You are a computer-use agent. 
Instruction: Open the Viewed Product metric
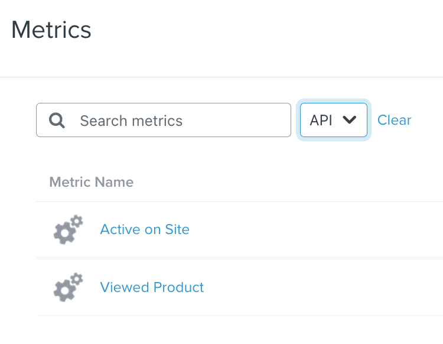(x=152, y=287)
